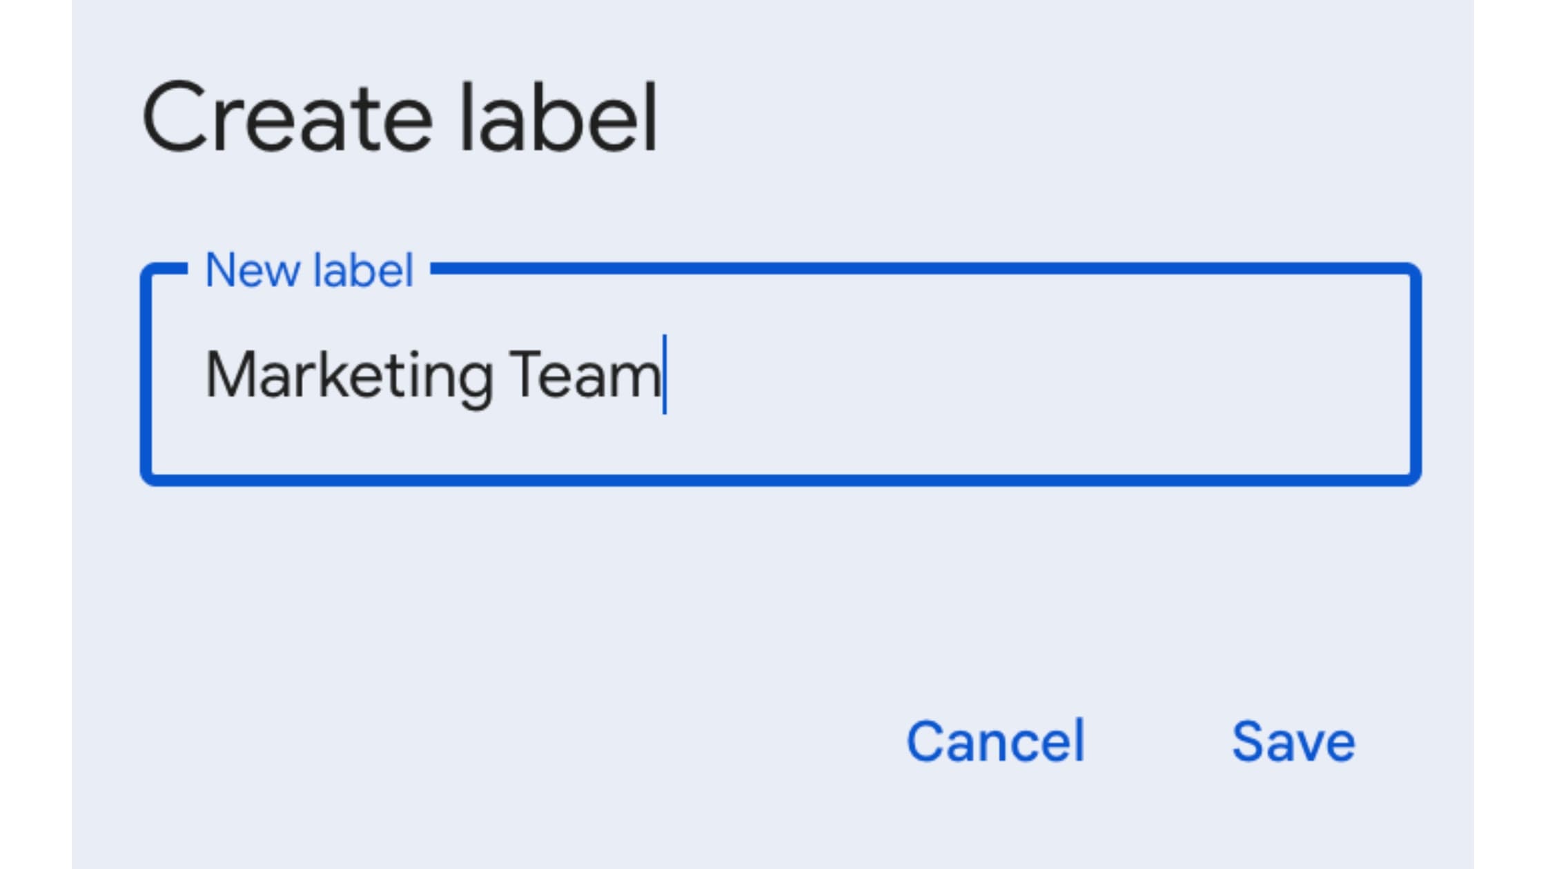Click white margin right of the dialog
The image size is (1546, 869).
pos(1510,434)
